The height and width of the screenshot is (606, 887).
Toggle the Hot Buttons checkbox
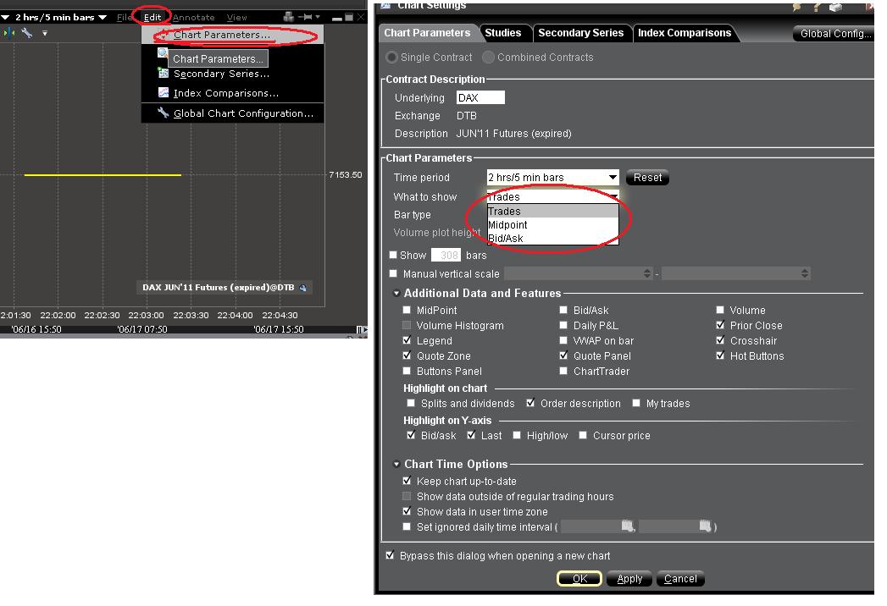point(720,355)
